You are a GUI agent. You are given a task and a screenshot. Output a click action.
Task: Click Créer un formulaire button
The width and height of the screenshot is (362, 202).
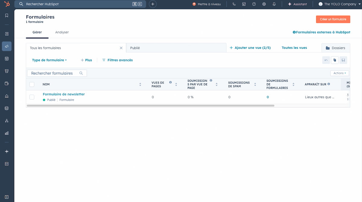(333, 19)
